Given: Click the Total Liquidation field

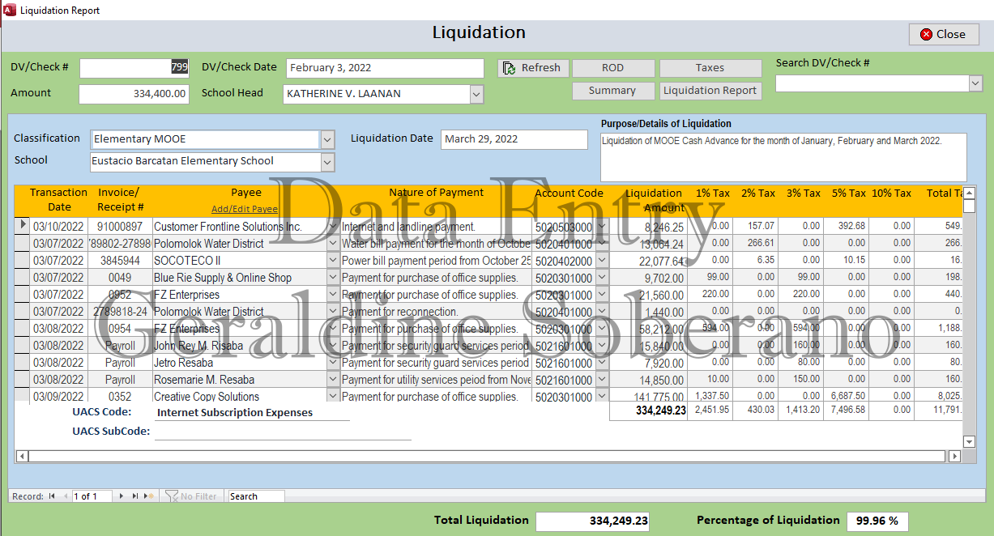Looking at the screenshot, I should tap(593, 521).
